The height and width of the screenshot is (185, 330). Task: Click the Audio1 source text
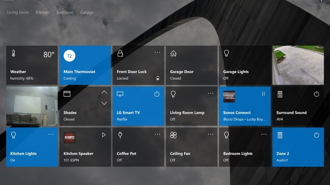point(282,160)
